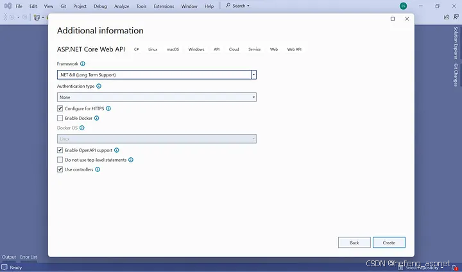Switch to the Output tab
This screenshot has width=462, height=272.
tap(9, 257)
